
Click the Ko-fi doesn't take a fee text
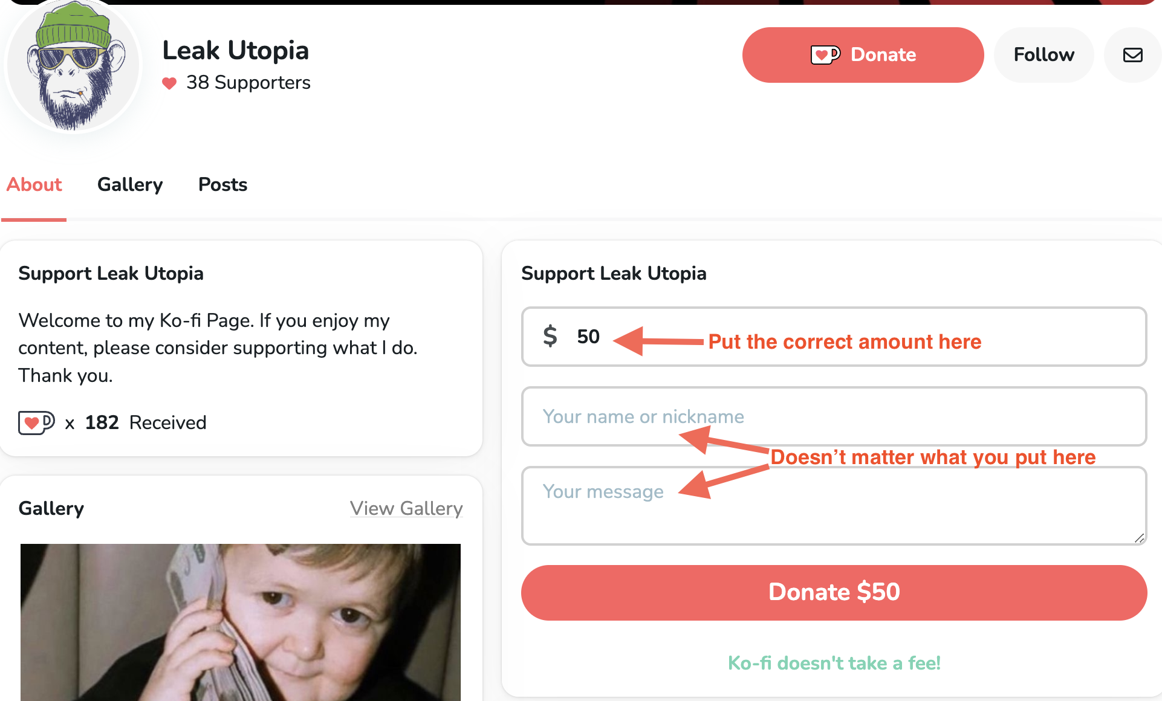834,663
